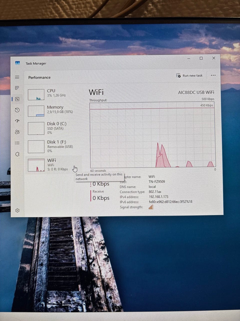Click the Memory 2,9/15,9 GB (18%) reading
240x321 pixels.
(60, 112)
